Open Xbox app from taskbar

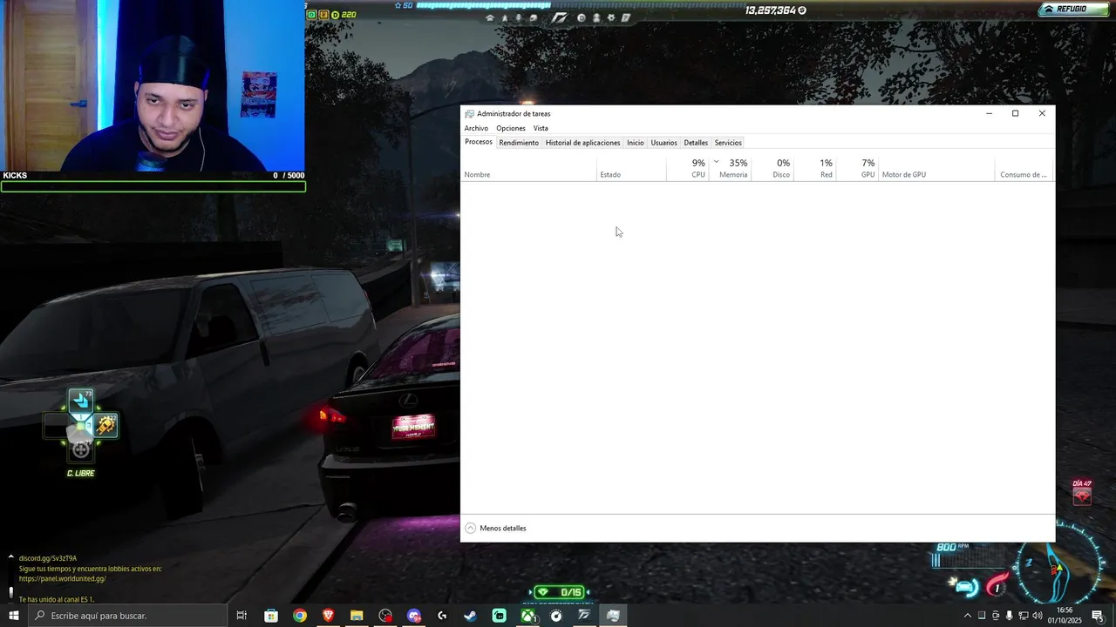pyautogui.click(x=527, y=616)
